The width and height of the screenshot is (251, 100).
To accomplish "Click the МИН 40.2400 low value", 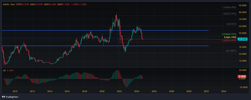I will pos(50,5).
